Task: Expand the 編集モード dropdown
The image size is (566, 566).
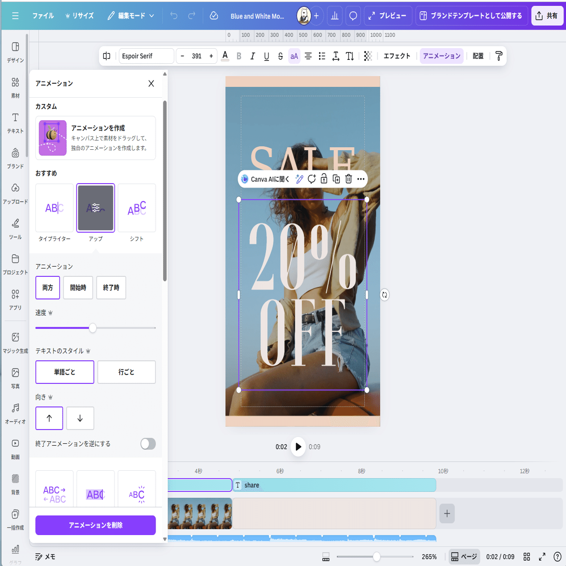Action: pyautogui.click(x=131, y=16)
